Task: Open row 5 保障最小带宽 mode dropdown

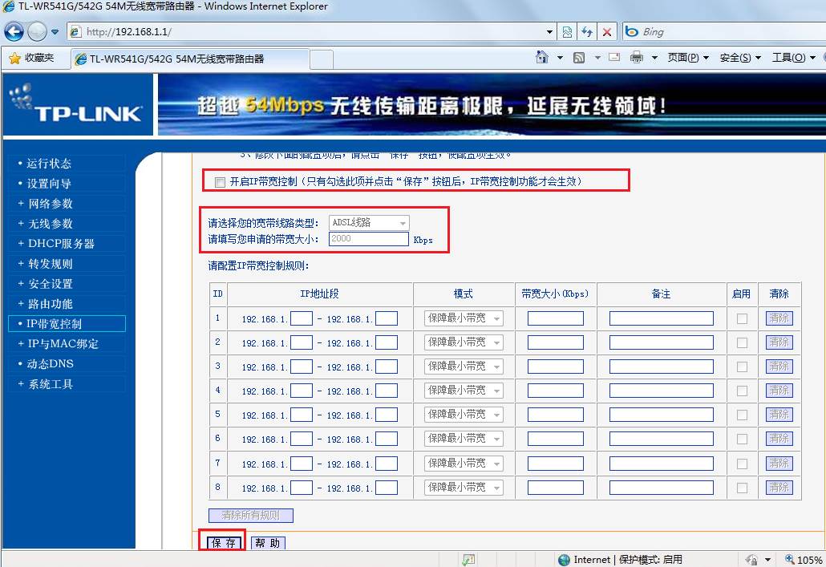Action: click(x=464, y=415)
